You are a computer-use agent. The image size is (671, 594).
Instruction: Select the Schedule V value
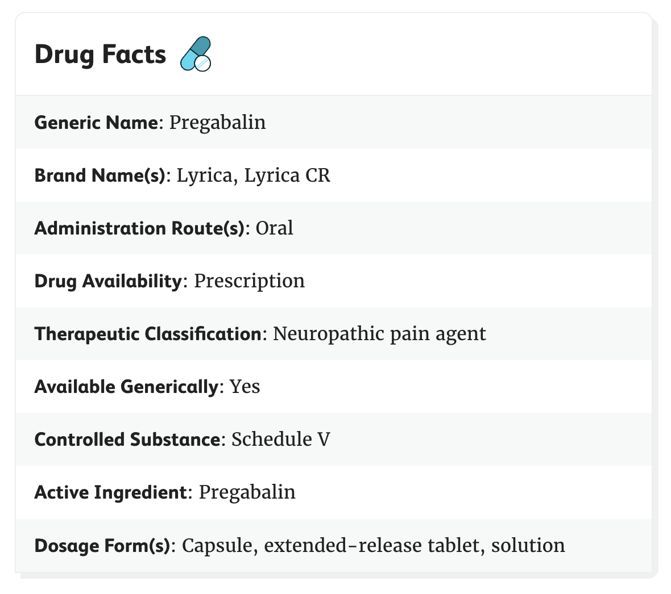point(281,440)
